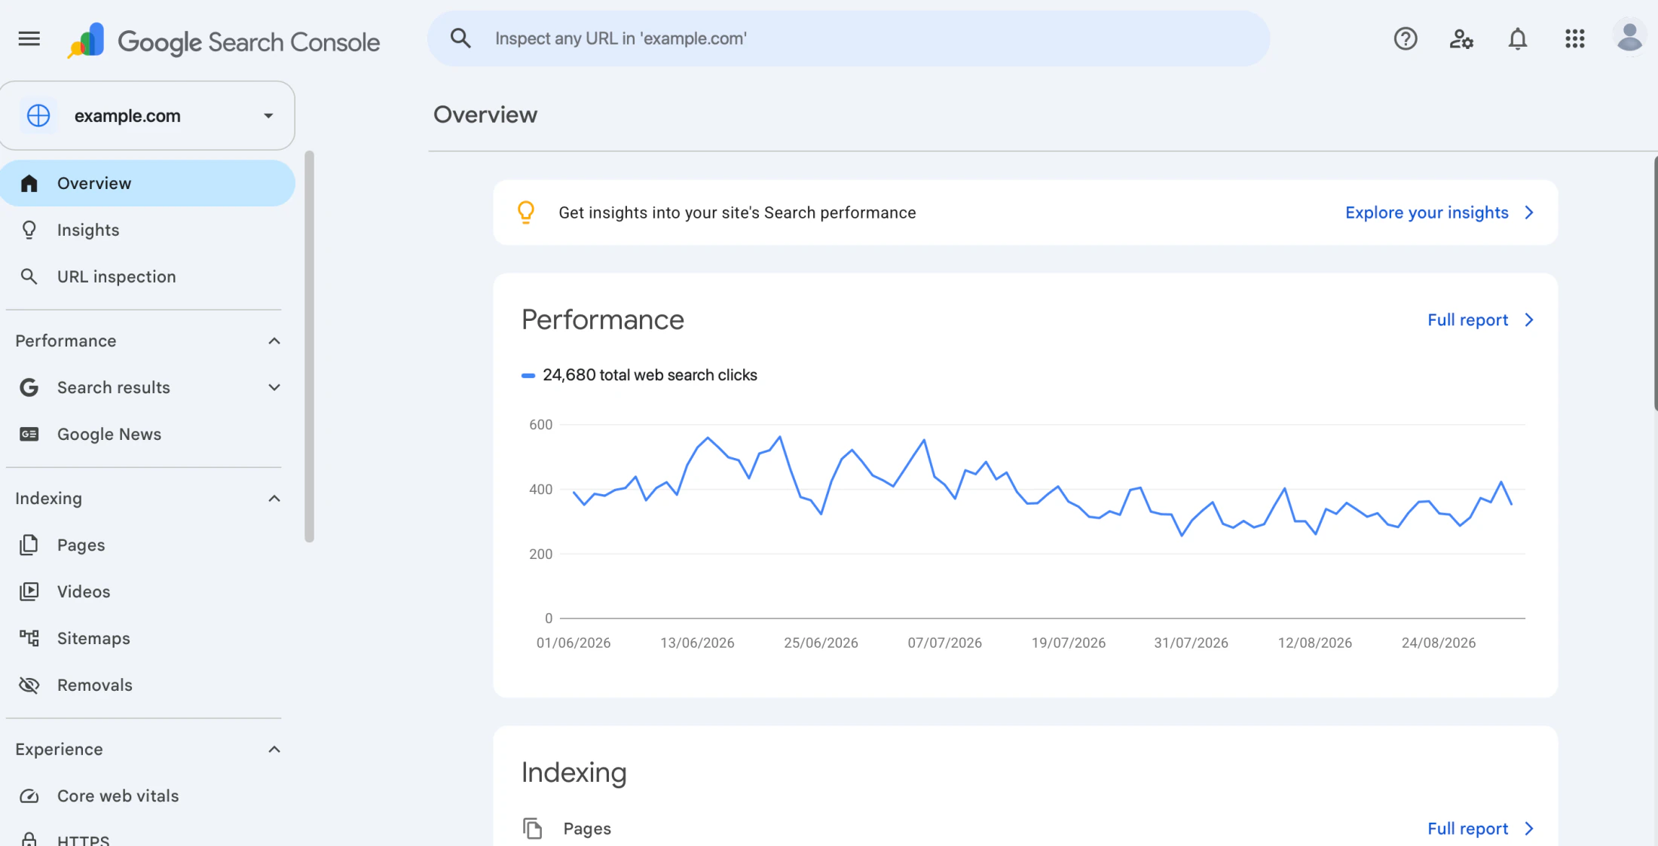Click the Insights lightbulb icon in sidebar
The width and height of the screenshot is (1658, 846).
coord(29,230)
